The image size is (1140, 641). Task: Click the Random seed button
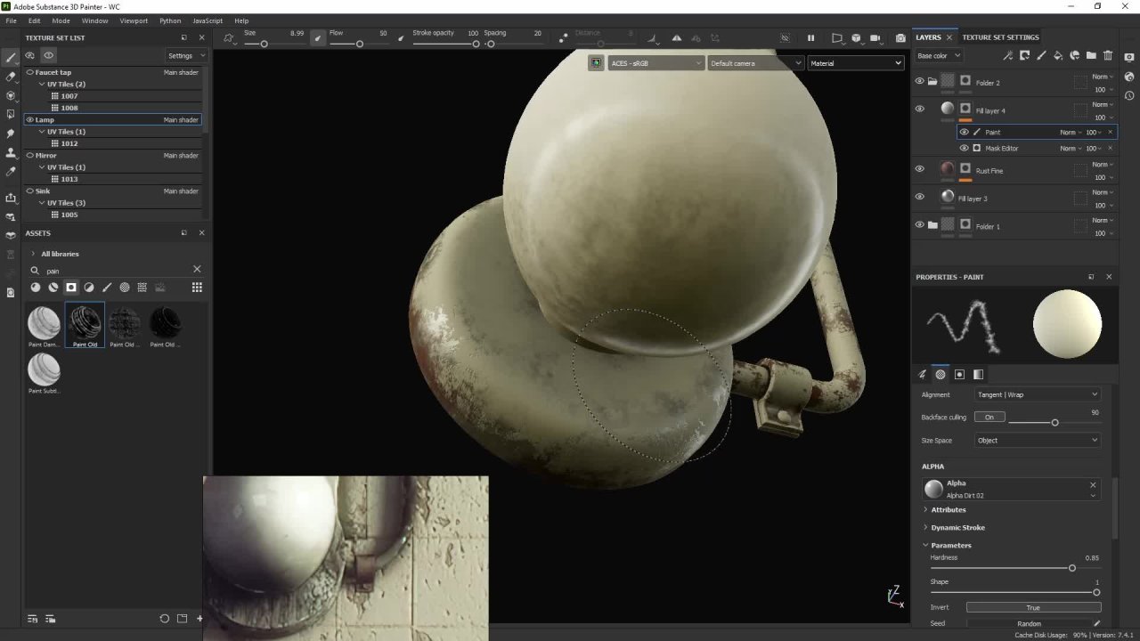[x=1029, y=623]
